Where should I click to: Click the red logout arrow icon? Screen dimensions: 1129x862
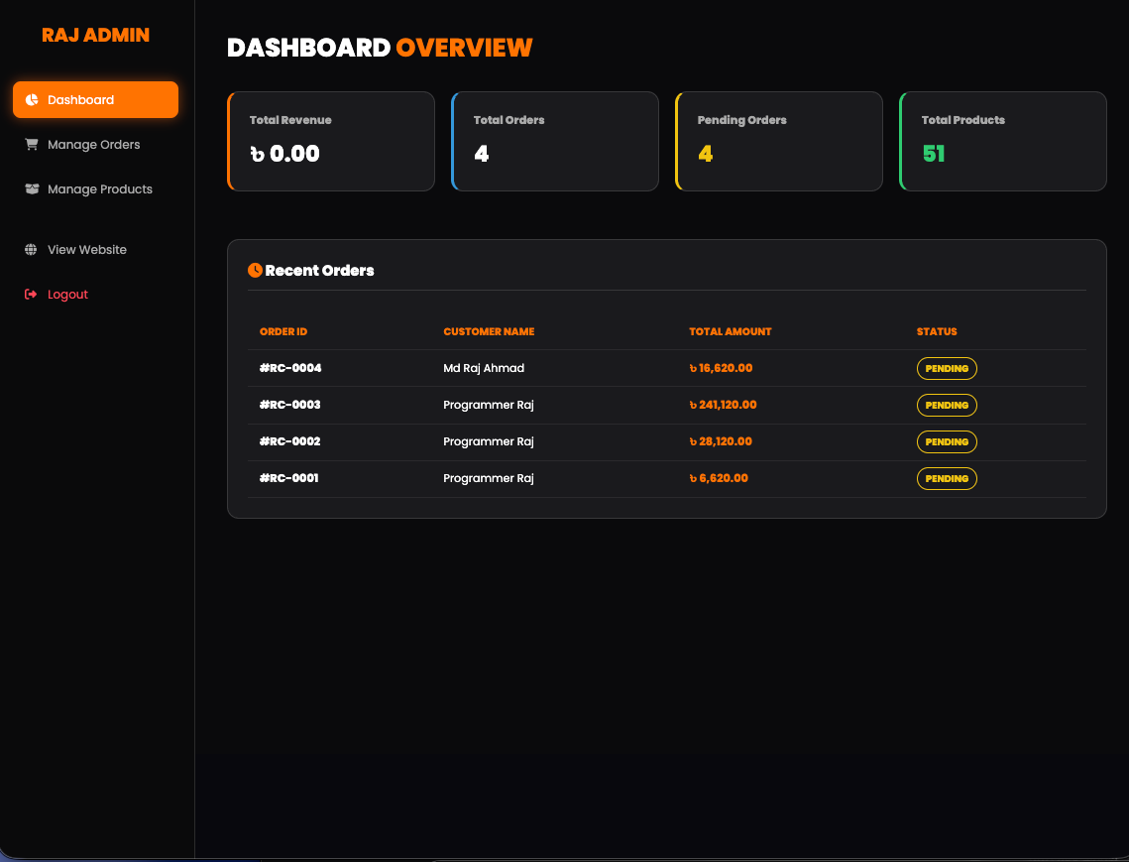pyautogui.click(x=31, y=294)
